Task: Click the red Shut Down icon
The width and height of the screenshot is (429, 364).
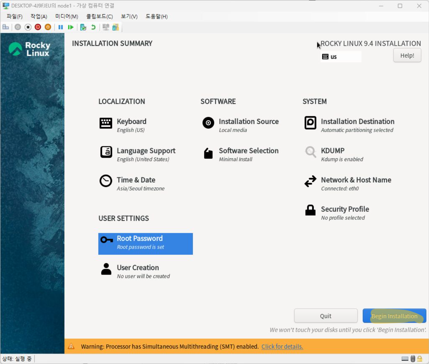Action: 38,27
